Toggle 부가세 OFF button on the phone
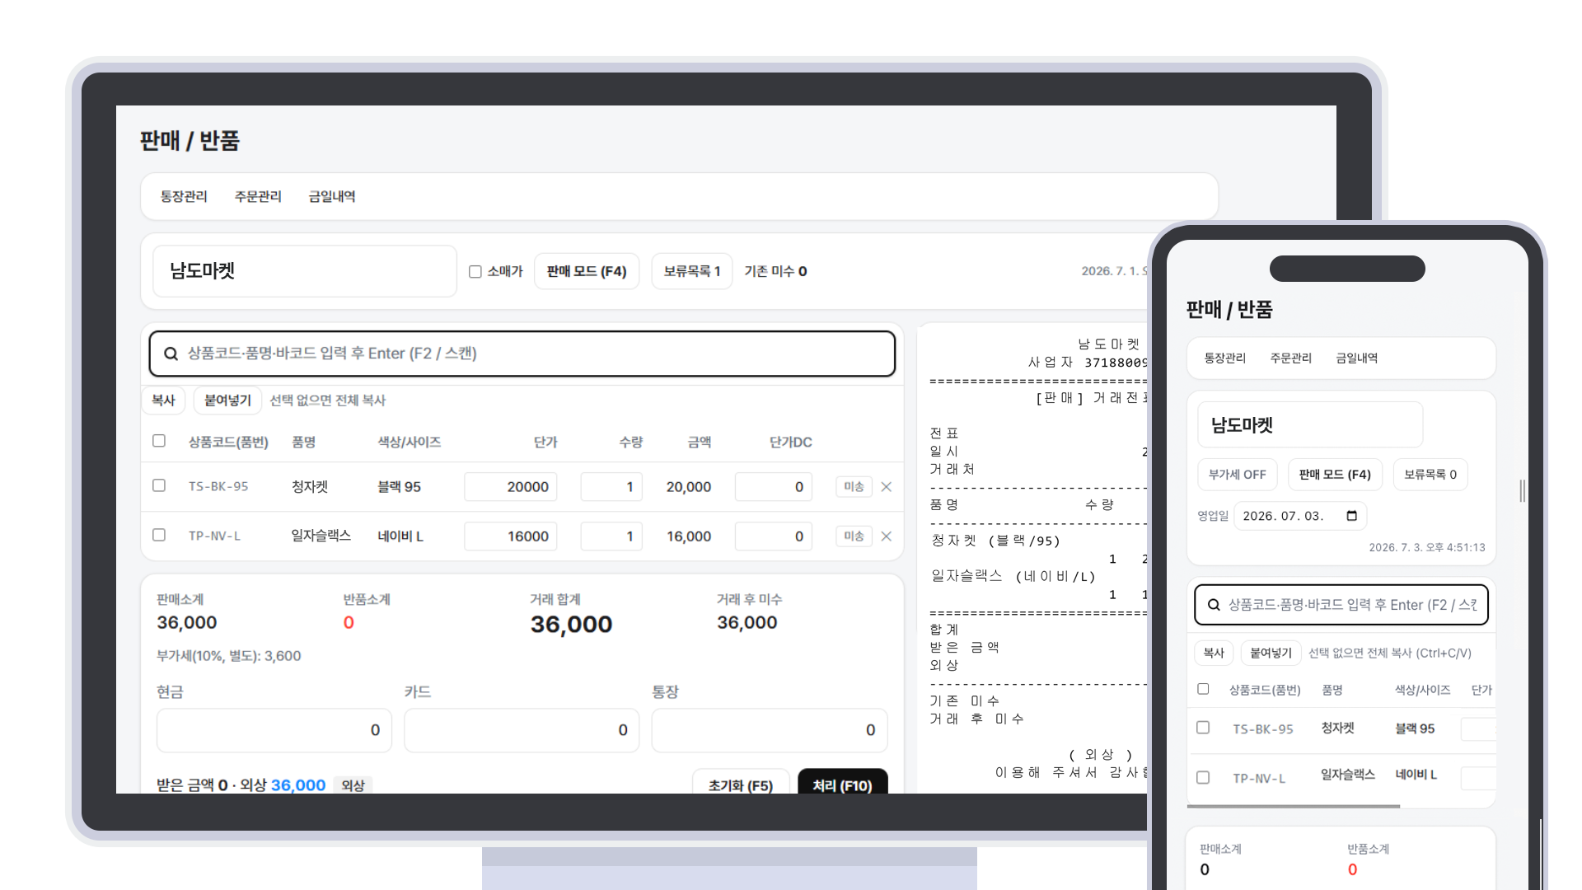This screenshot has height=890, width=1582. pyautogui.click(x=1237, y=475)
